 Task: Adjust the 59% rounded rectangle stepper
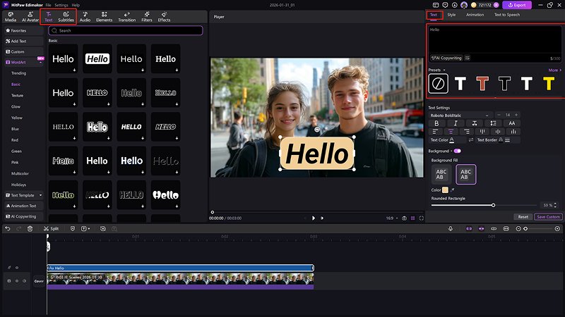click(555, 205)
